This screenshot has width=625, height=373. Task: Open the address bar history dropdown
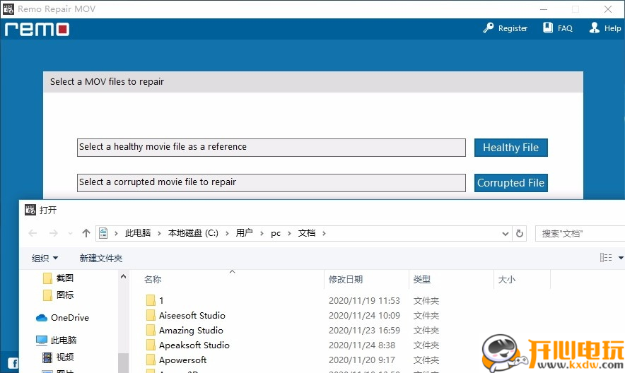tap(505, 233)
